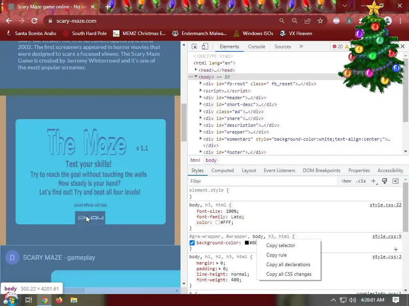Open the Event Listeners tab
409x306 pixels.
click(279, 171)
